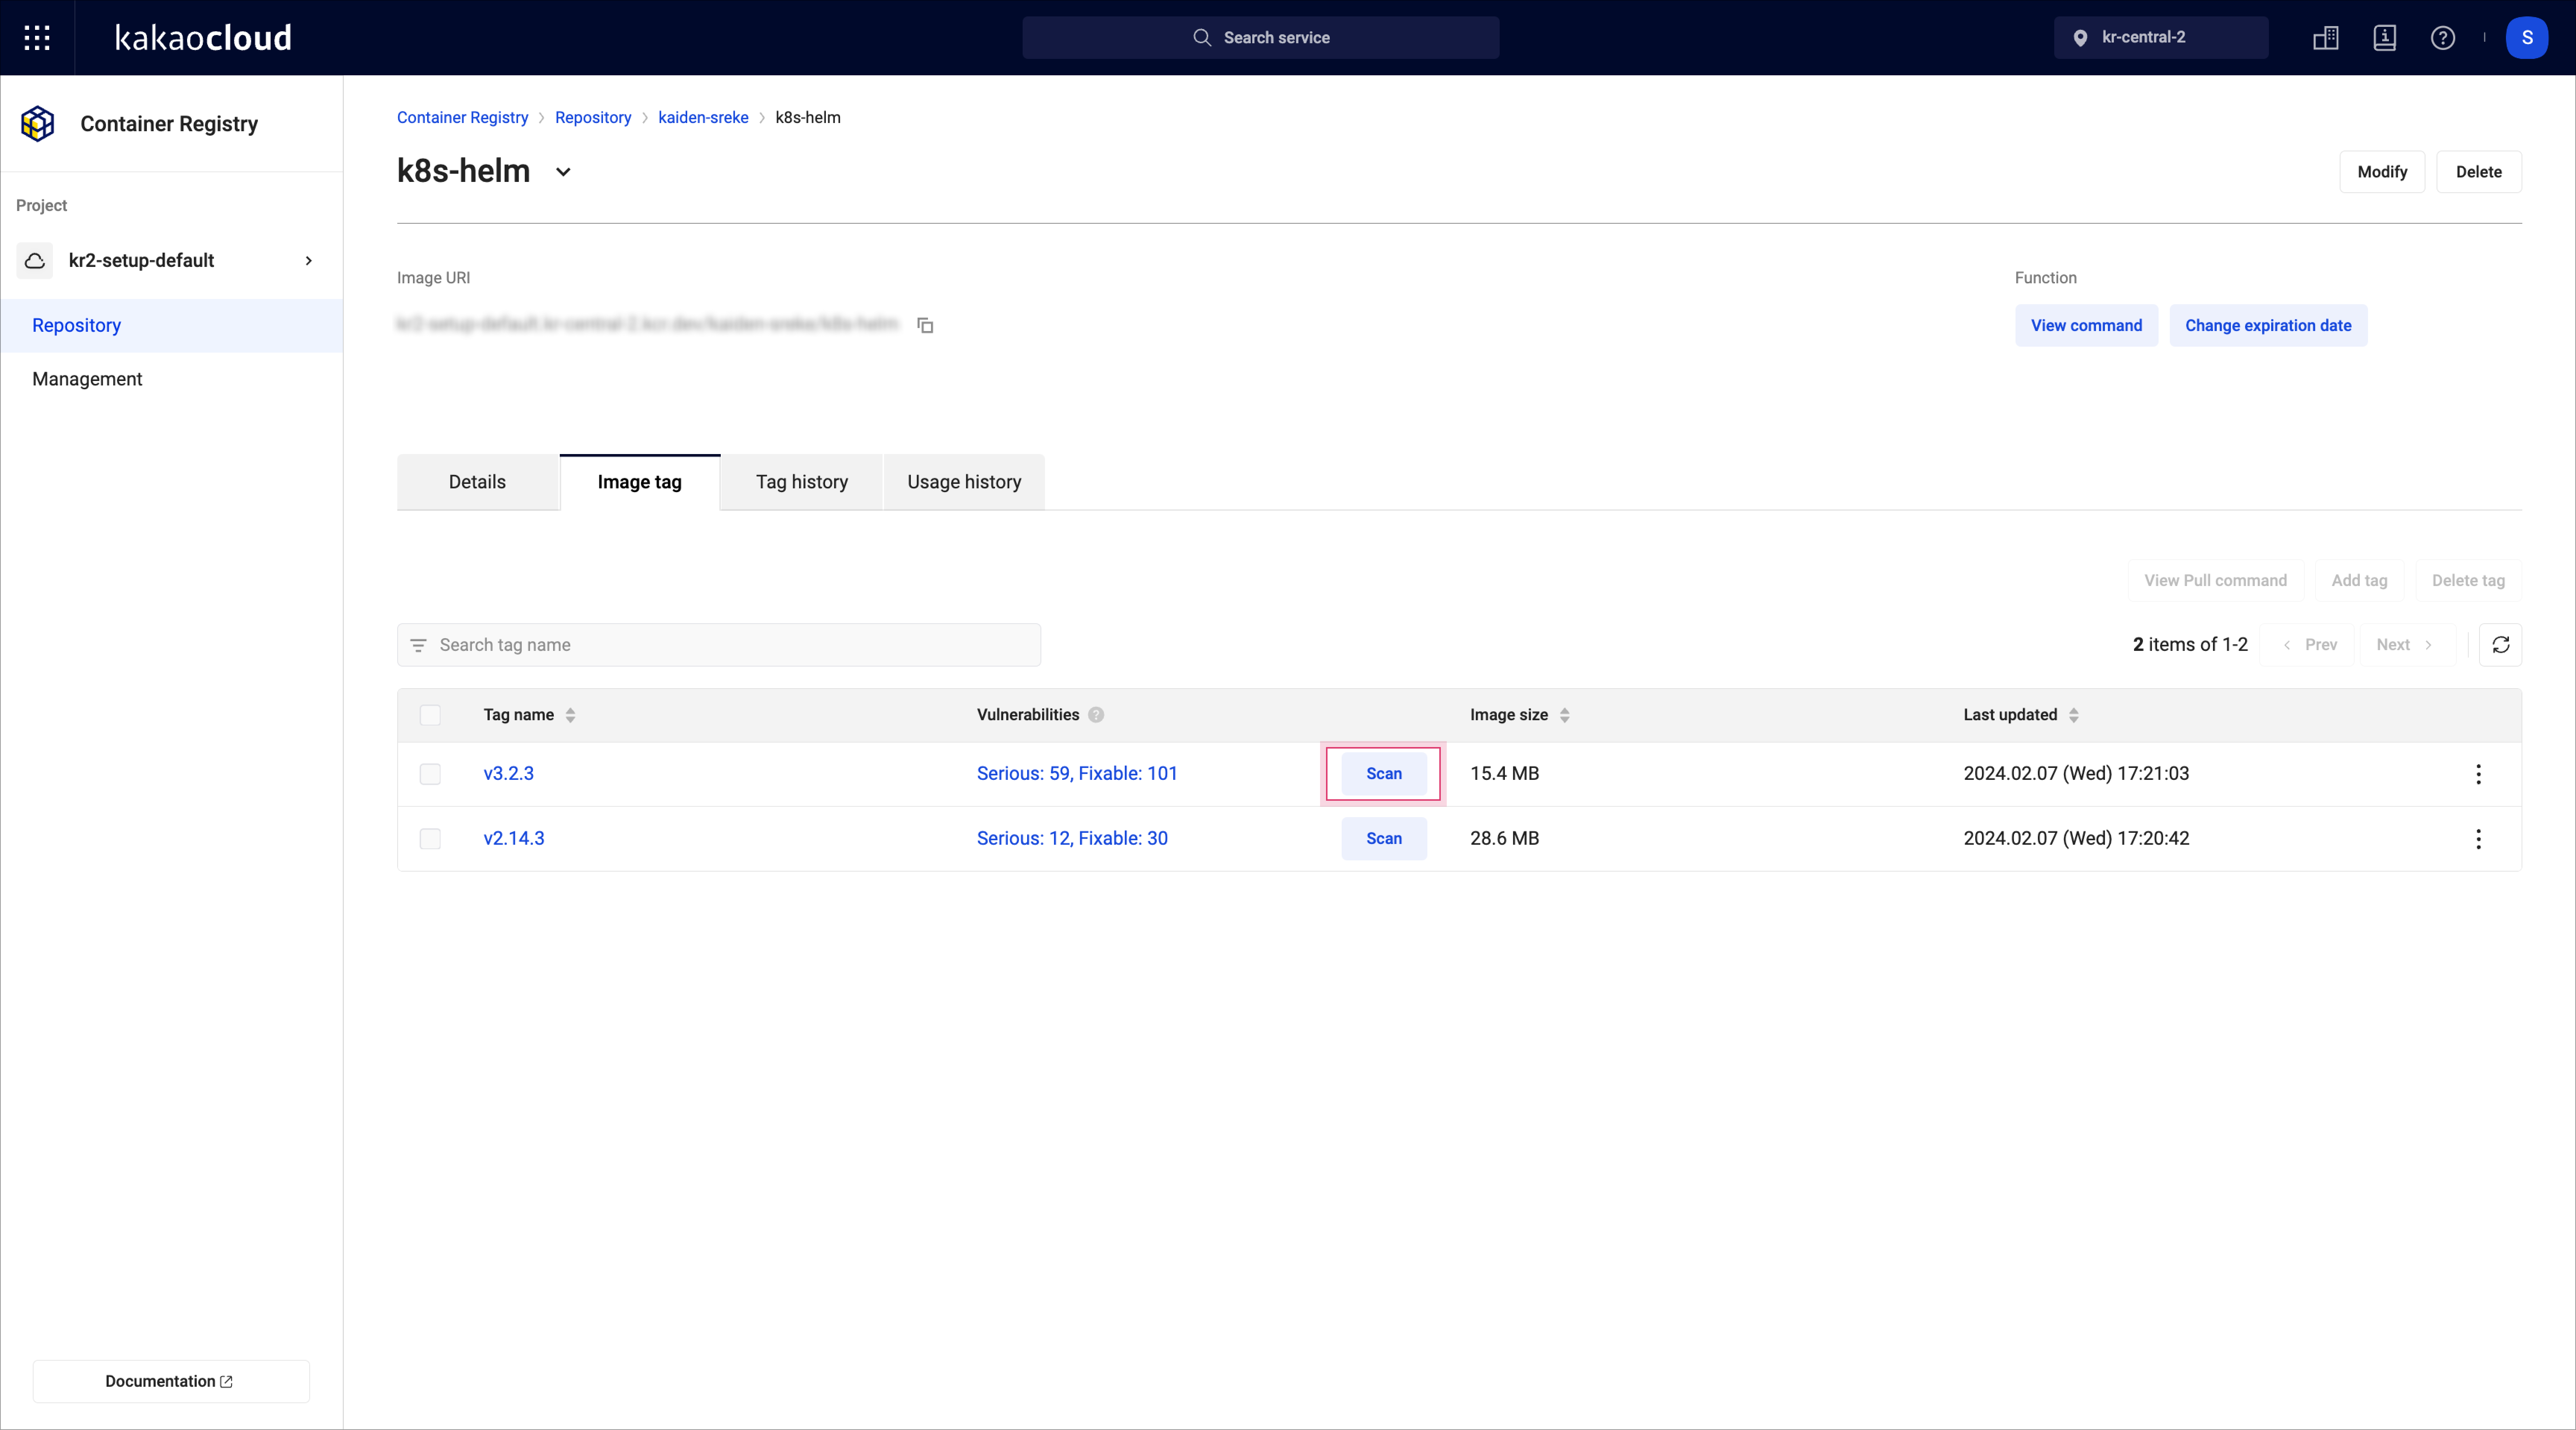This screenshot has width=2576, height=1430.
Task: Switch to the Usage history tab
Action: point(964,482)
